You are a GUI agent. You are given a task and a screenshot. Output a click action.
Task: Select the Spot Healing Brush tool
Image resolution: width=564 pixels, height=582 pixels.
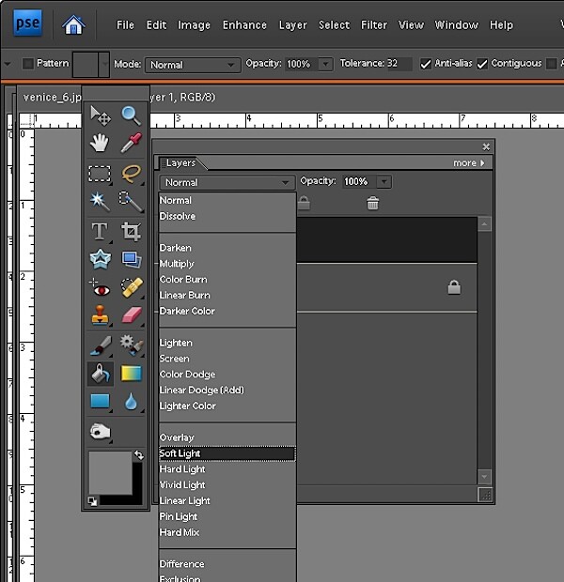pos(132,287)
